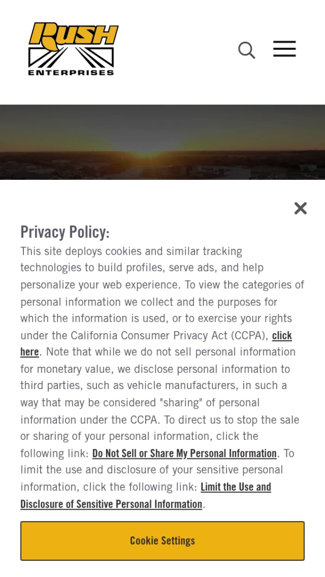Click the Rush Enterprises logo

tap(72, 49)
